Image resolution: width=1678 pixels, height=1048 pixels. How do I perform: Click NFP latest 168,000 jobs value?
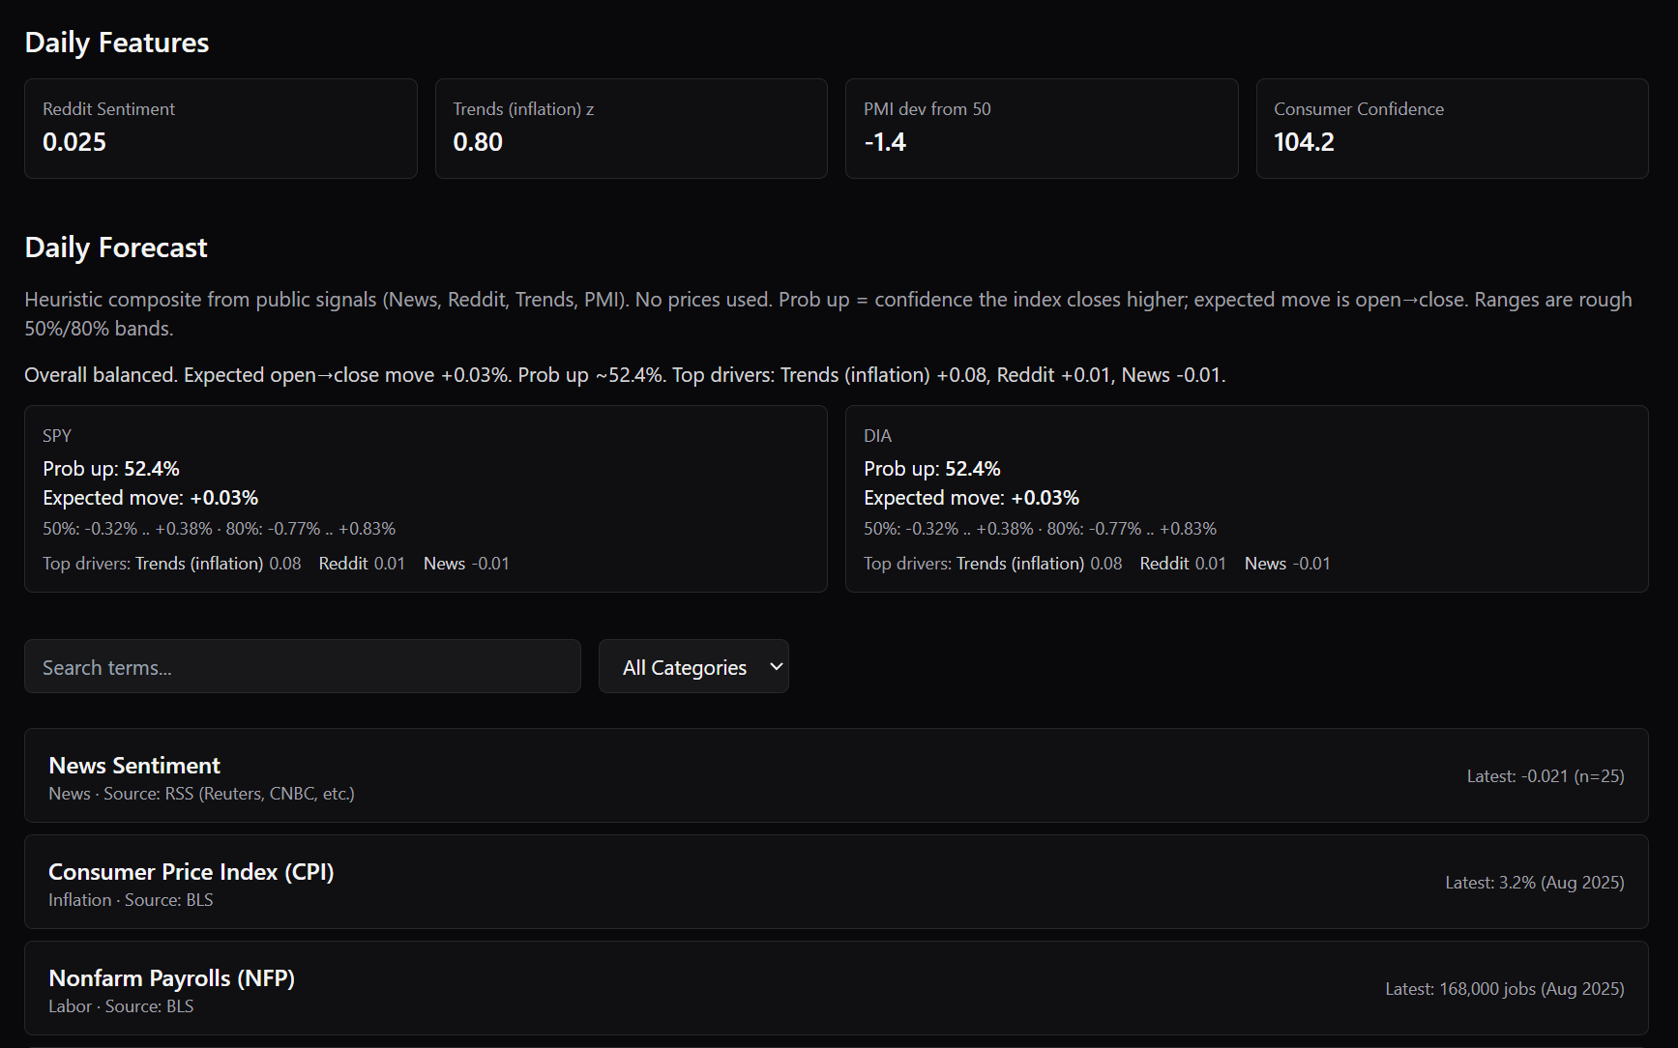tap(1504, 989)
